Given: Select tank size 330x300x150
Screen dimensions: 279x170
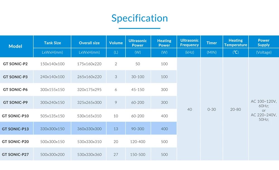Looking at the screenshot, I should tap(52, 129).
